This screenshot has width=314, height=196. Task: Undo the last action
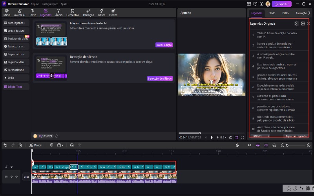(5, 145)
